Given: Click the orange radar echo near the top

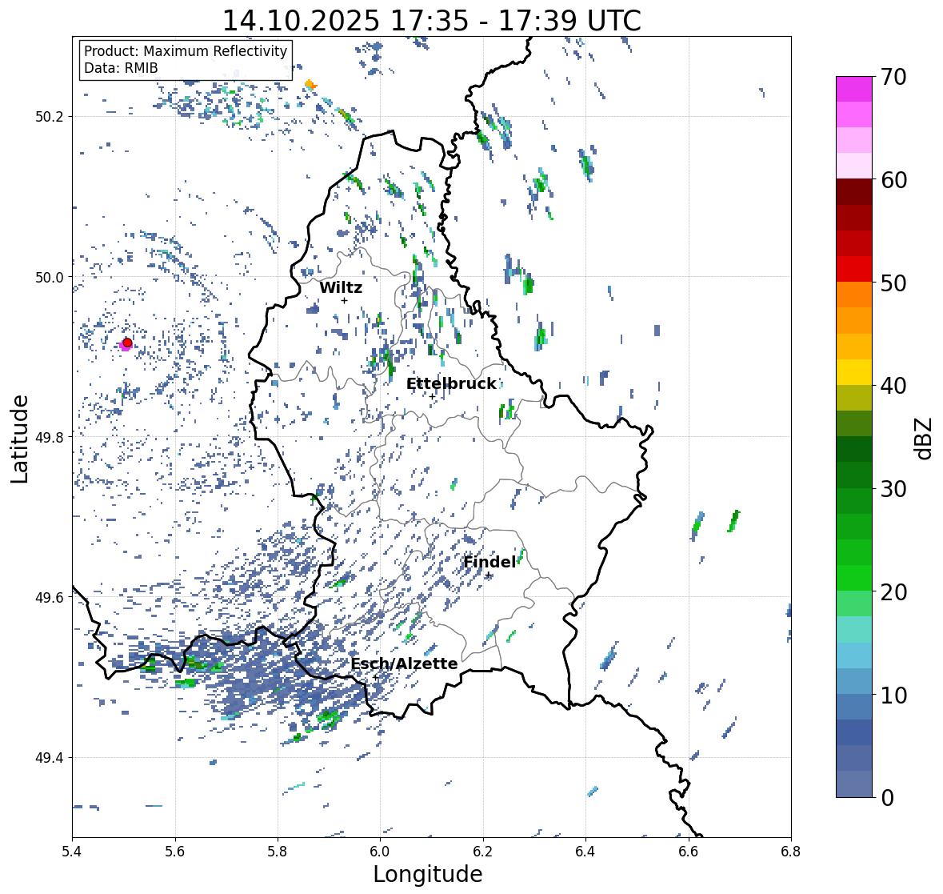Looking at the screenshot, I should (310, 84).
